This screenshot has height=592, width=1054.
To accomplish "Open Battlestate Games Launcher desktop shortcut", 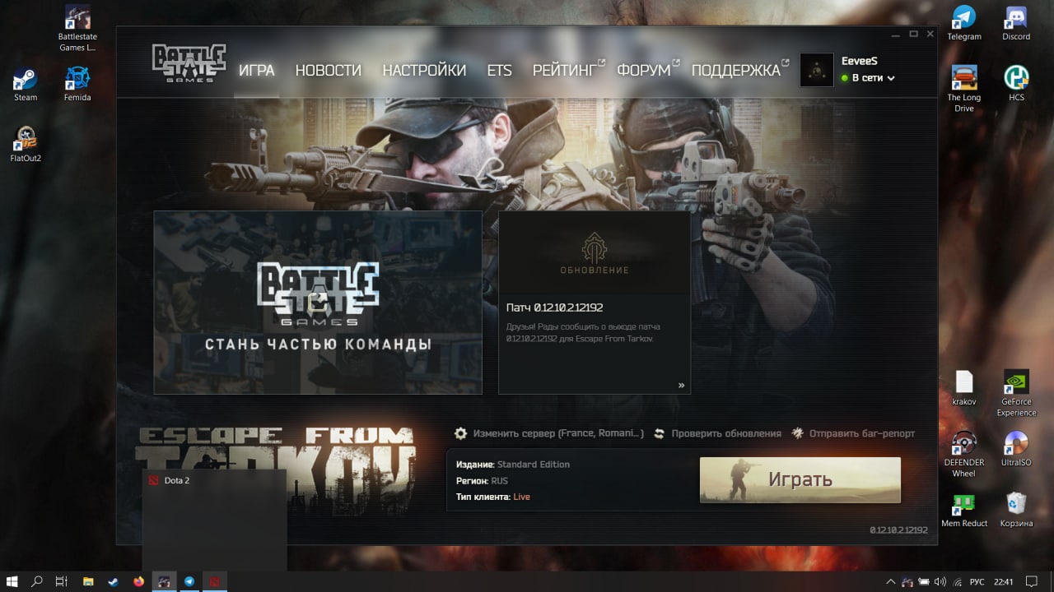I will pos(77,29).
